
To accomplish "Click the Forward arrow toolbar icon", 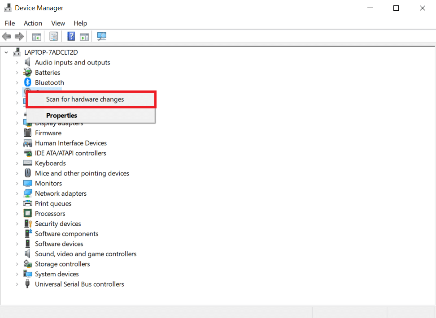I will (19, 36).
